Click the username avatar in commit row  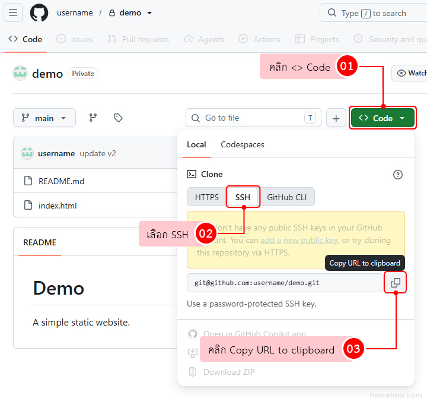click(27, 153)
